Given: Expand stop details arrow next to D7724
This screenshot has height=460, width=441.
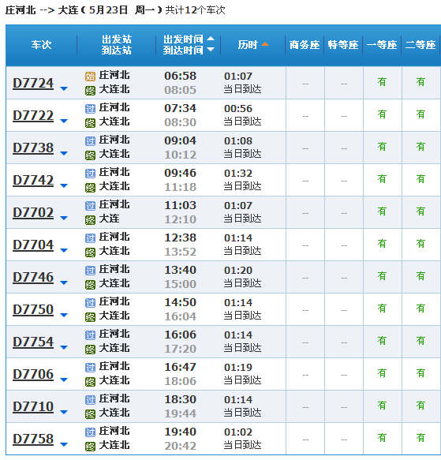Looking at the screenshot, I should 64,88.
